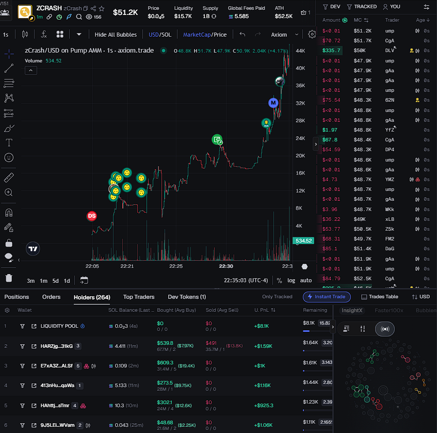Filter trades by DEV
Image resolution: width=437 pixels, height=433 pixels.
tap(331, 7)
